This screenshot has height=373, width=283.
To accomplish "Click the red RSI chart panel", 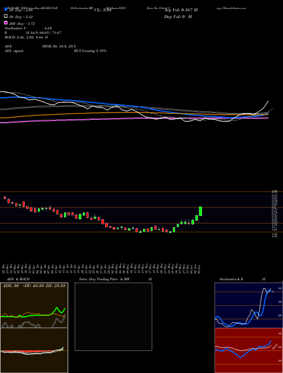I will [248, 350].
